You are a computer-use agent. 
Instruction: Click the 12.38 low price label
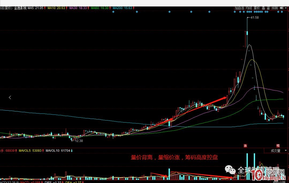(79, 141)
